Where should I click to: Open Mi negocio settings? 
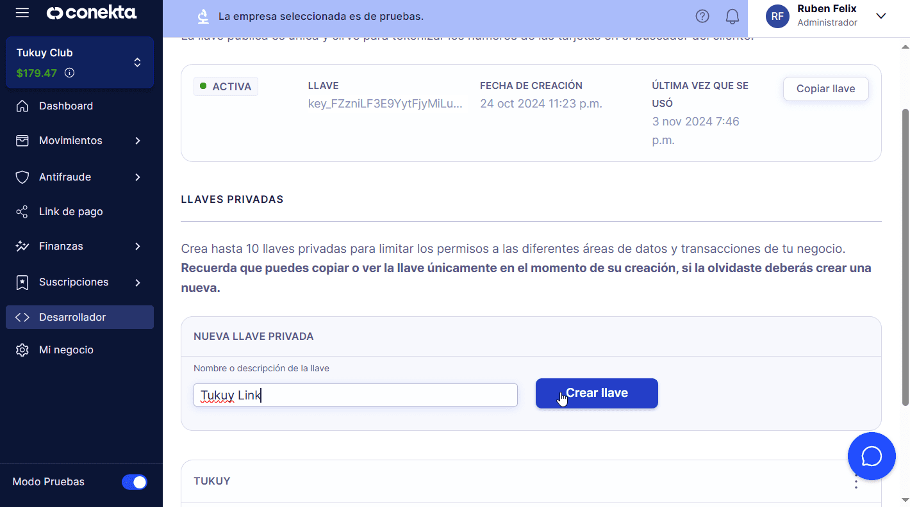click(x=66, y=350)
